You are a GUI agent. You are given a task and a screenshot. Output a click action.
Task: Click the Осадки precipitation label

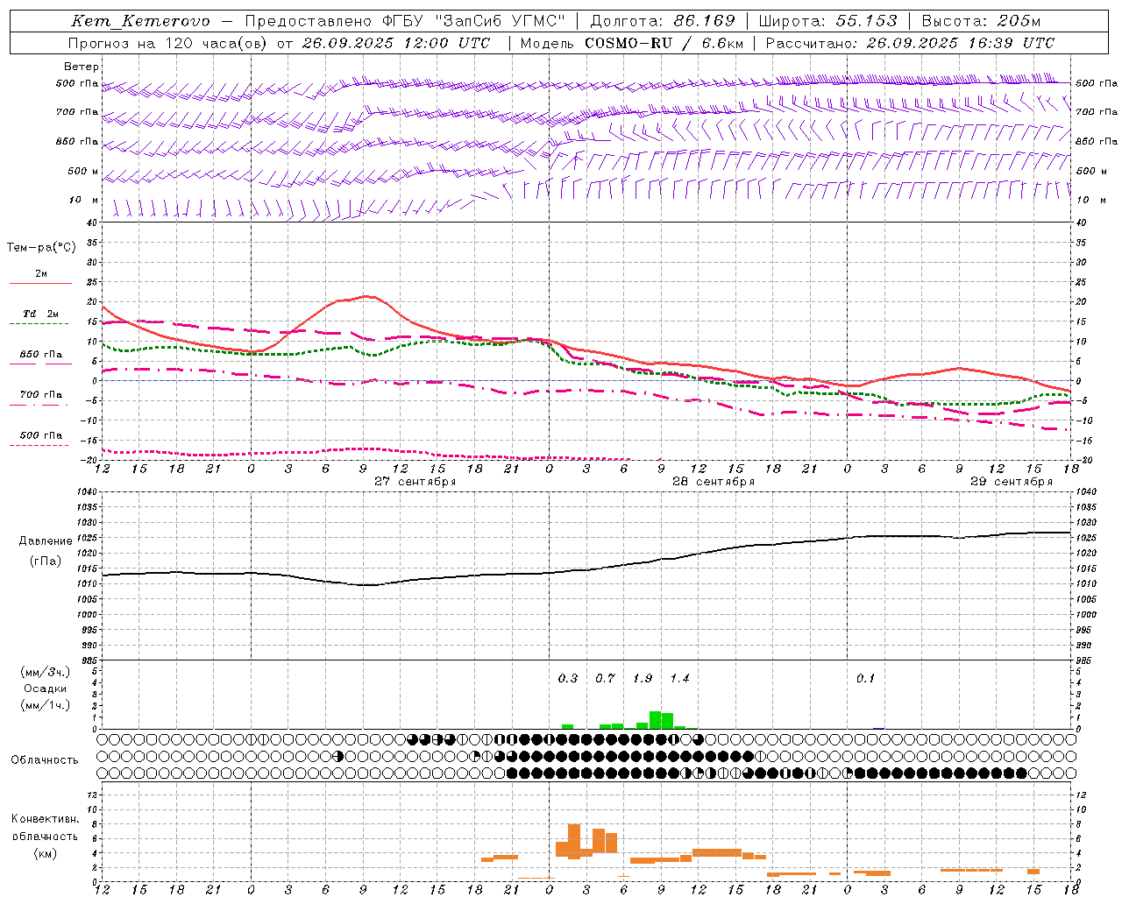point(45,689)
